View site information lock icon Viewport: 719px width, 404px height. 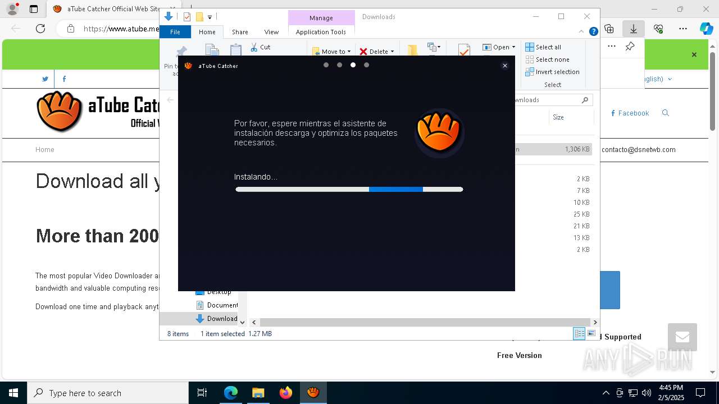[x=71, y=29]
